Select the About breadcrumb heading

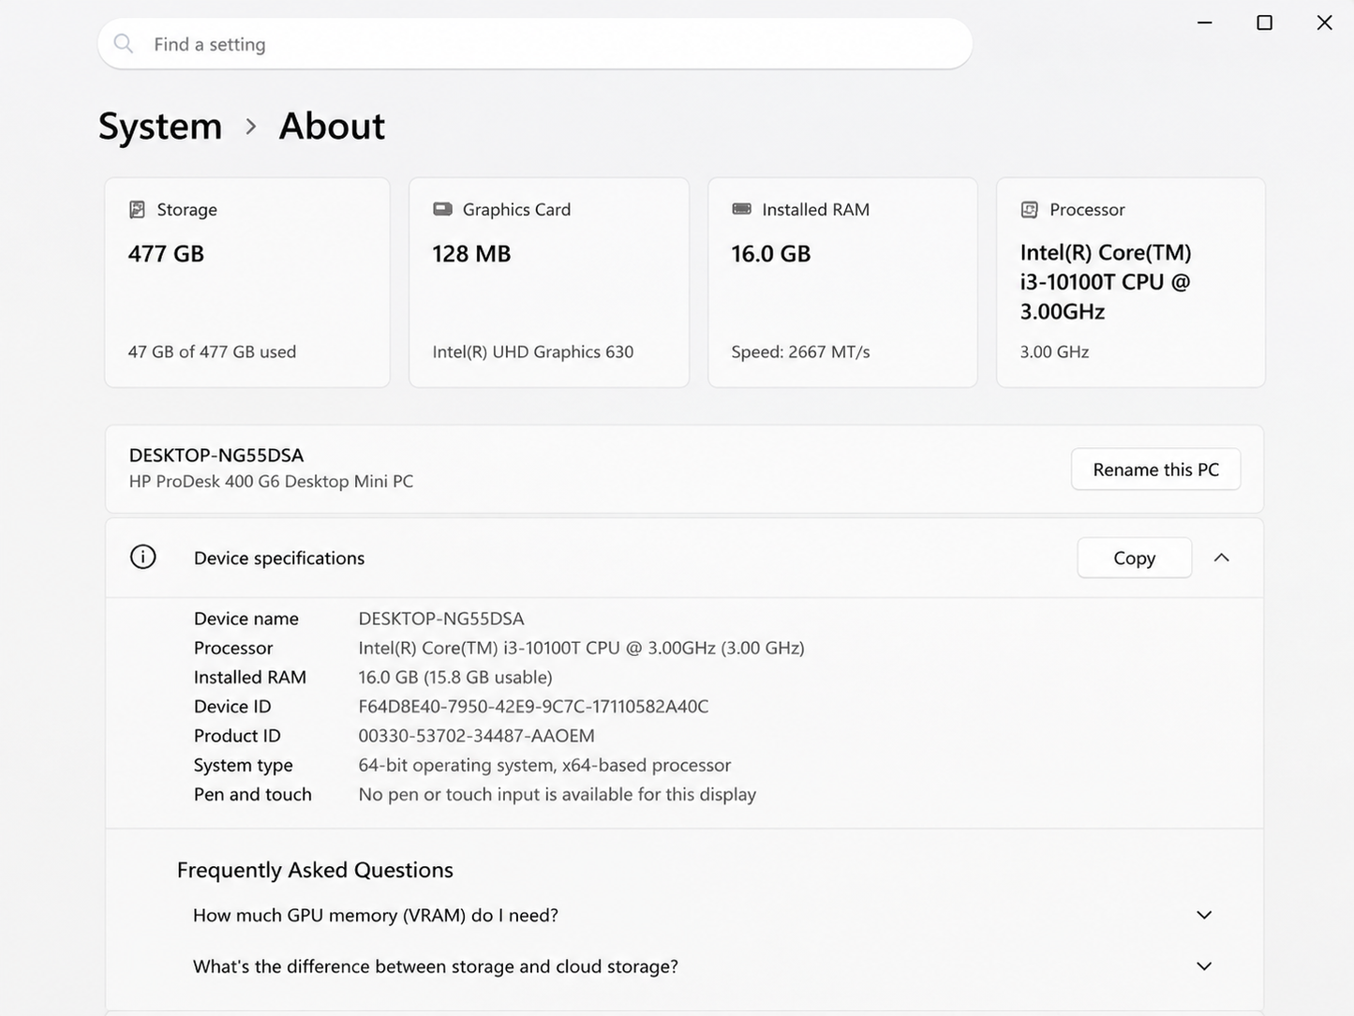point(332,126)
